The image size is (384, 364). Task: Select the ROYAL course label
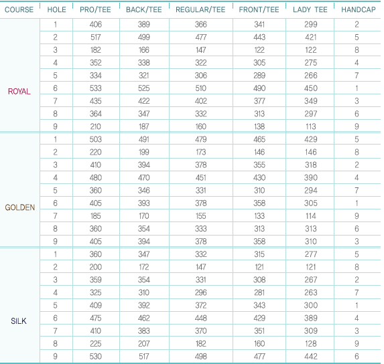19,91
